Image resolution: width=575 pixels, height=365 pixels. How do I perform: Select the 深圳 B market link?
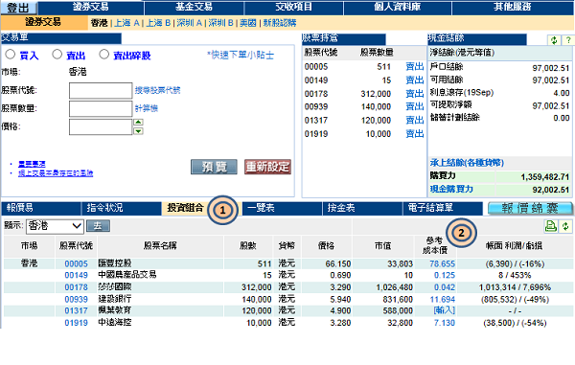[220, 23]
